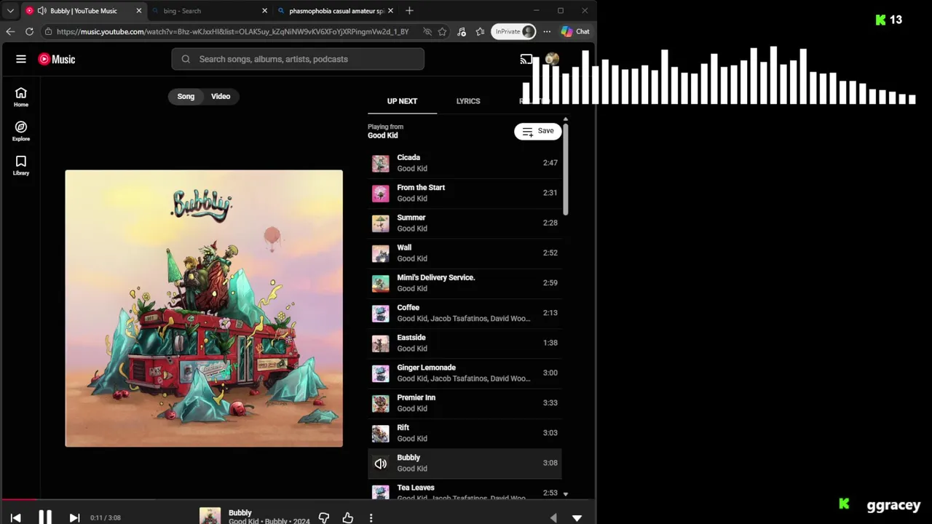Pause the current song
This screenshot has width=932, height=524.
coord(44,517)
